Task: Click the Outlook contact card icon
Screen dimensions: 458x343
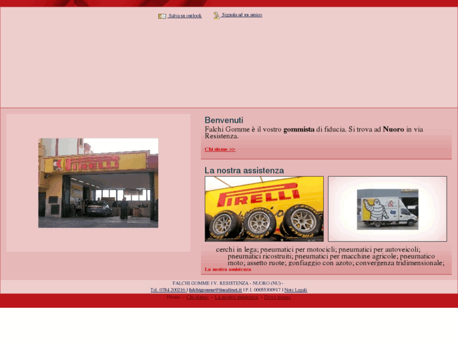Action: (162, 16)
